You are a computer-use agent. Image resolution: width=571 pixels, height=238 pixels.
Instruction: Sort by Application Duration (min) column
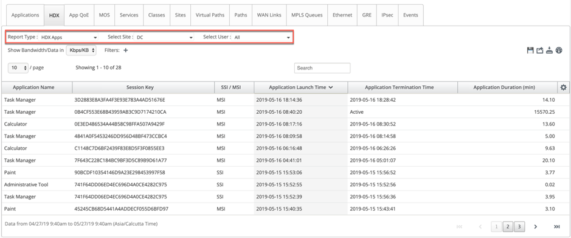tap(508, 88)
